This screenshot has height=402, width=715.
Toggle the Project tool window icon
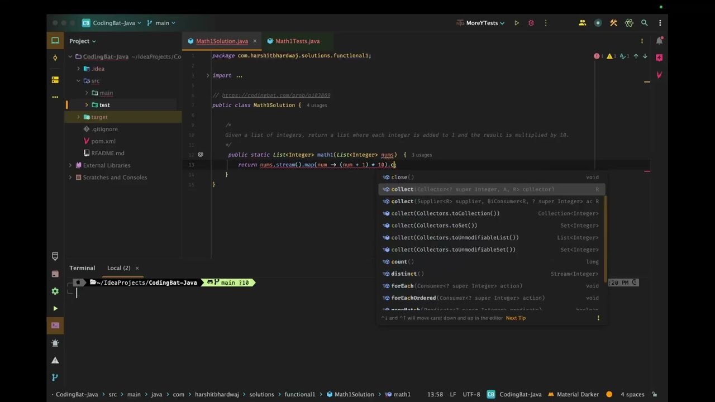click(x=55, y=41)
